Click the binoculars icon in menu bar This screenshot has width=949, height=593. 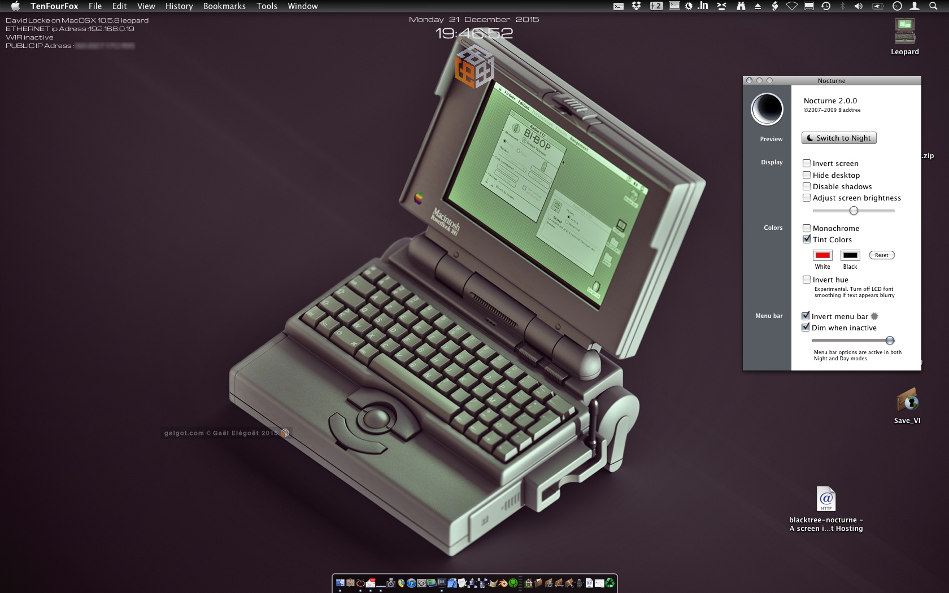741,6
